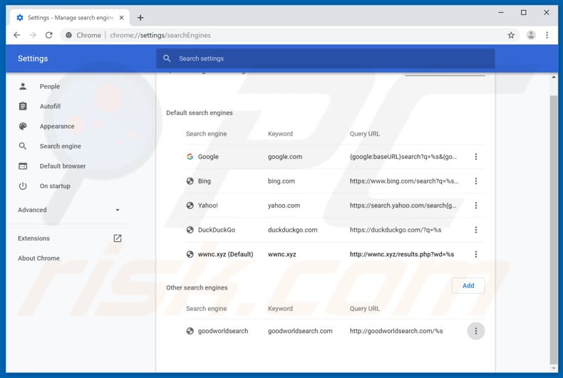
Task: Click the scrollbar up arrow
Action: coord(554,77)
